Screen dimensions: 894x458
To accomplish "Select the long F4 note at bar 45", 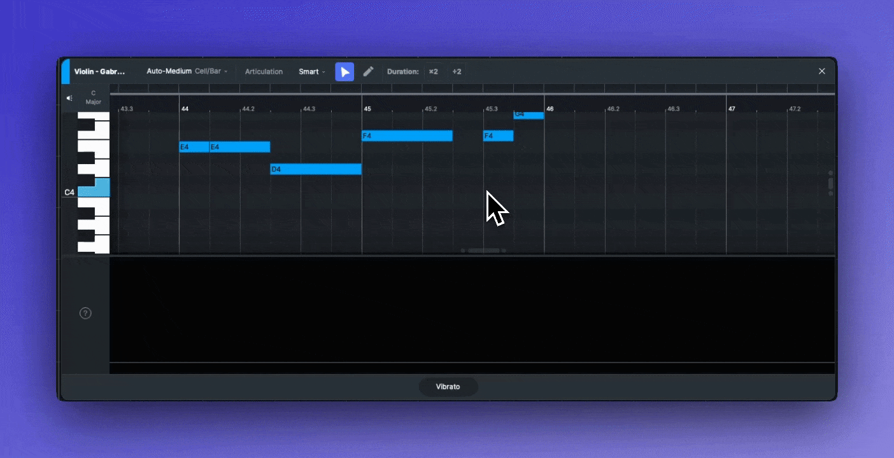I will [407, 135].
